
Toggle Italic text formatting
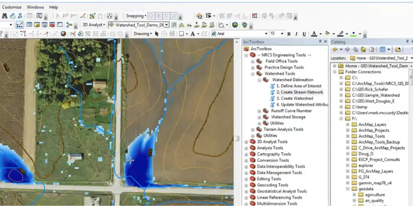coord(296,34)
